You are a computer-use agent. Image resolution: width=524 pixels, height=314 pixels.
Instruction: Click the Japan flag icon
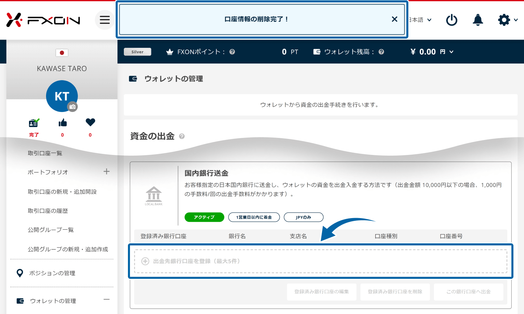pyautogui.click(x=62, y=53)
